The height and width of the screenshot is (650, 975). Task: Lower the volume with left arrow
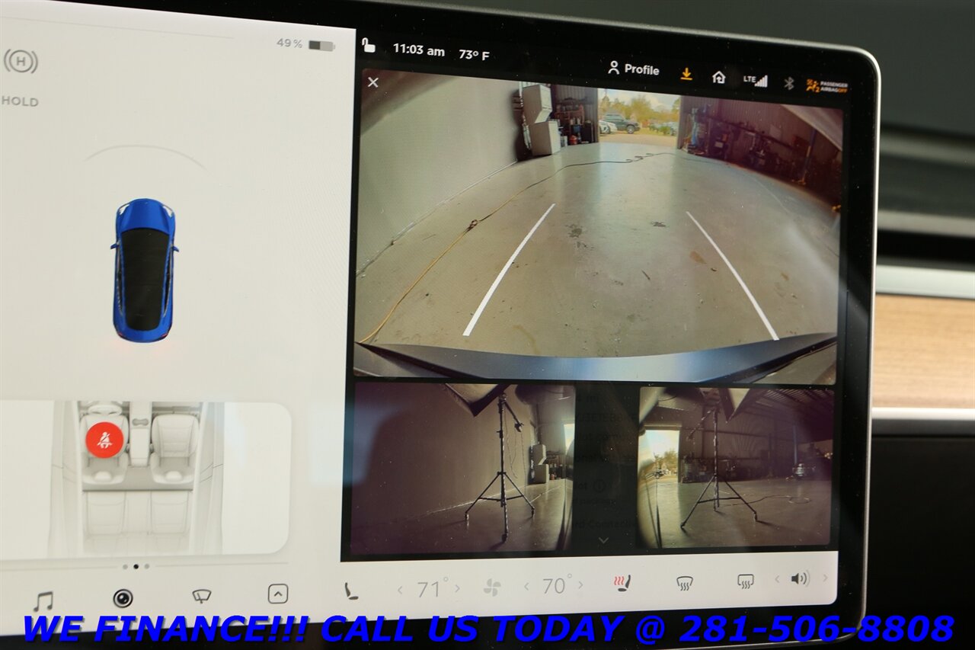pos(777,580)
